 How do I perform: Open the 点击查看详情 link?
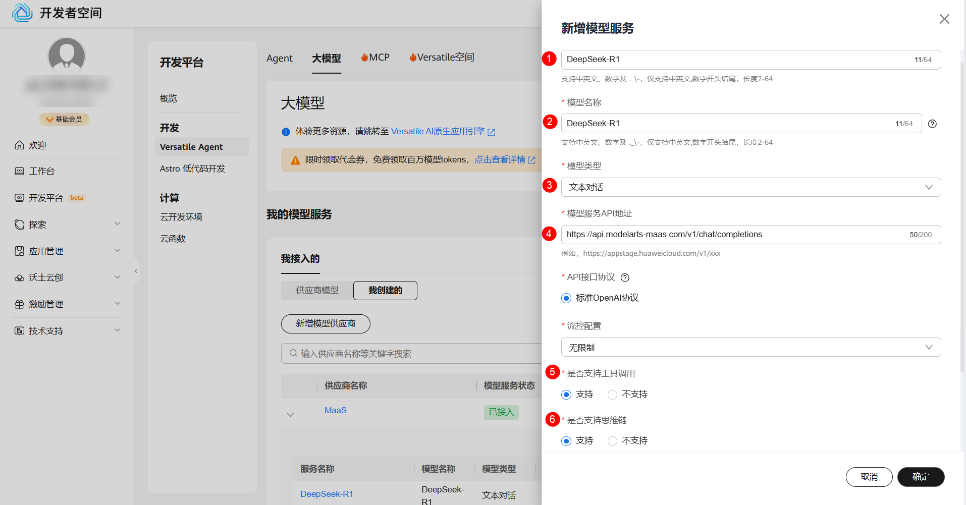point(505,159)
